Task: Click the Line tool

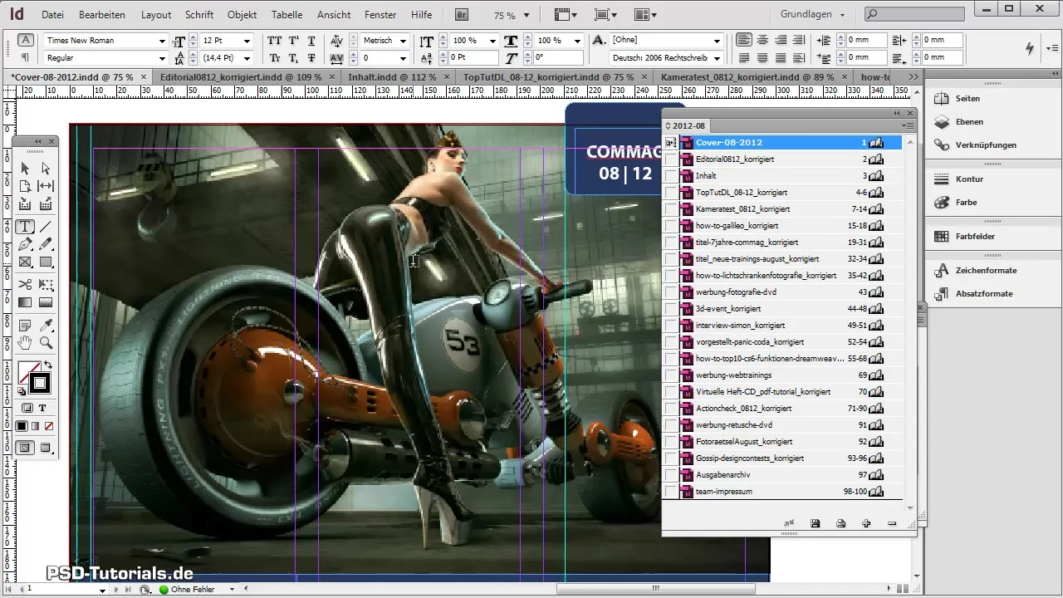Action: [x=47, y=226]
